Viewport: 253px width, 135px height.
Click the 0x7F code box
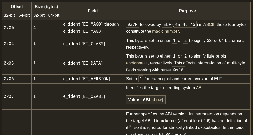point(133,25)
